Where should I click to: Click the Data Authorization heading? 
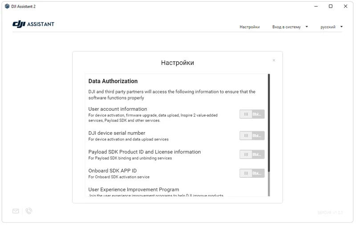113,81
